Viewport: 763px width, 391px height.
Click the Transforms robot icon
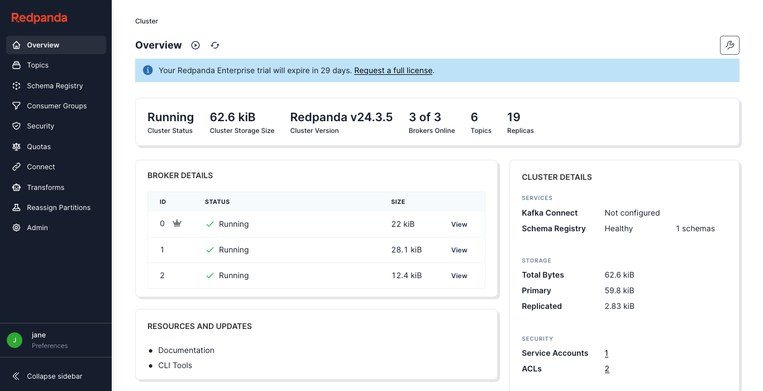click(17, 188)
